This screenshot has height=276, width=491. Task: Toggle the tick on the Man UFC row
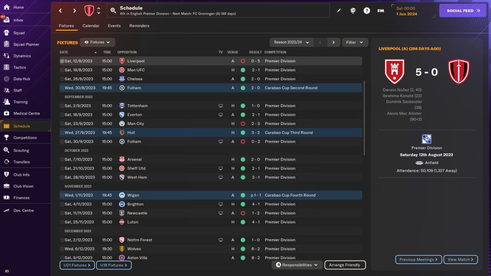coord(62,70)
